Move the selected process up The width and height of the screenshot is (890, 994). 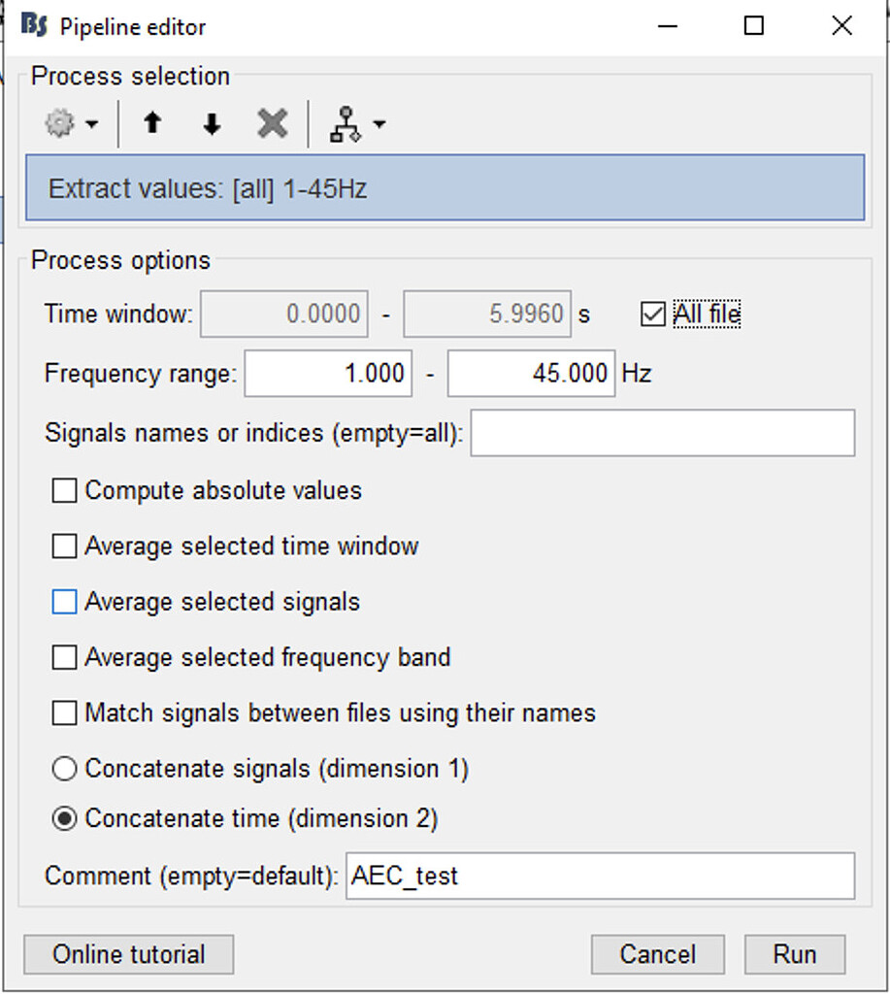tap(152, 123)
